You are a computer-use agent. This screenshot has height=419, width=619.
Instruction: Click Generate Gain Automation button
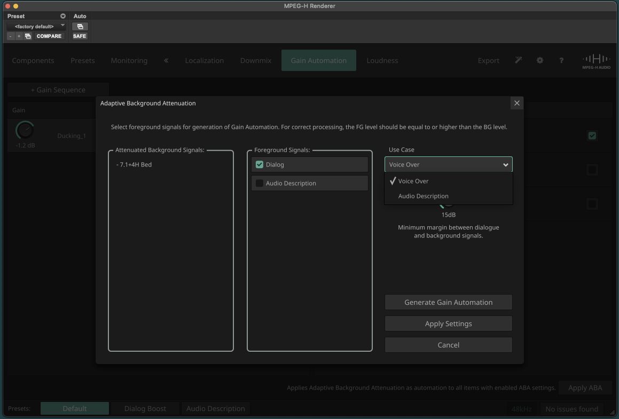coord(449,302)
